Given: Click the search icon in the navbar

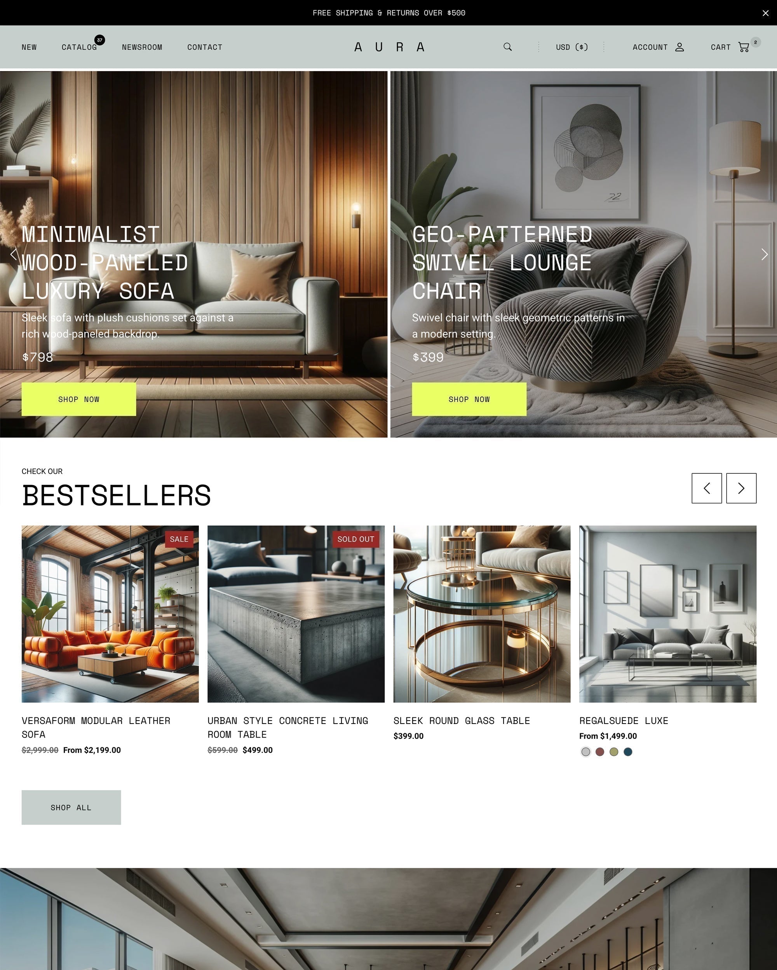Looking at the screenshot, I should click(507, 47).
